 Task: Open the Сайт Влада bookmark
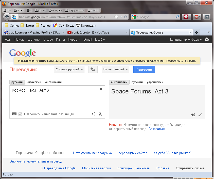pos(64,26)
